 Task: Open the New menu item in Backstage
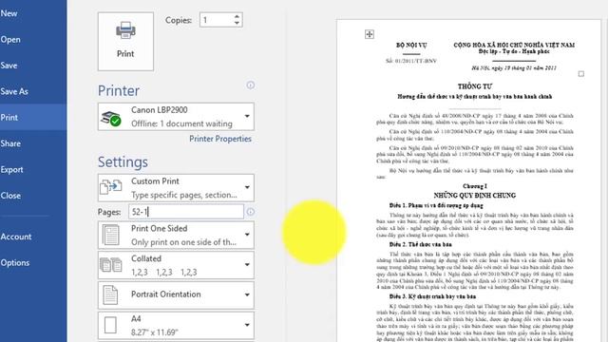pyautogui.click(x=9, y=13)
